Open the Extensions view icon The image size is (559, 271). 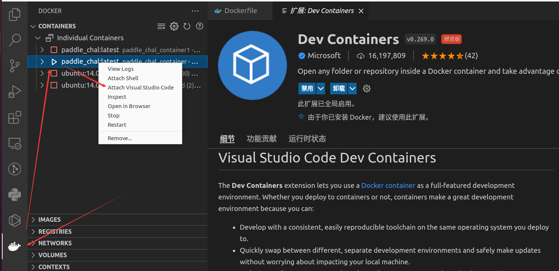15,117
